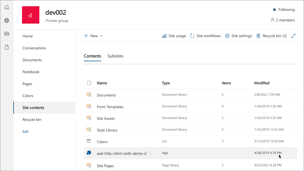Click the Site settings label
Viewport: 304px width, 171px height.
tap(242, 36)
